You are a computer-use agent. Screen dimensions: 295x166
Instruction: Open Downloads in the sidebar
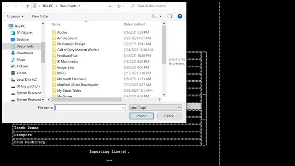pyautogui.click(x=24, y=53)
